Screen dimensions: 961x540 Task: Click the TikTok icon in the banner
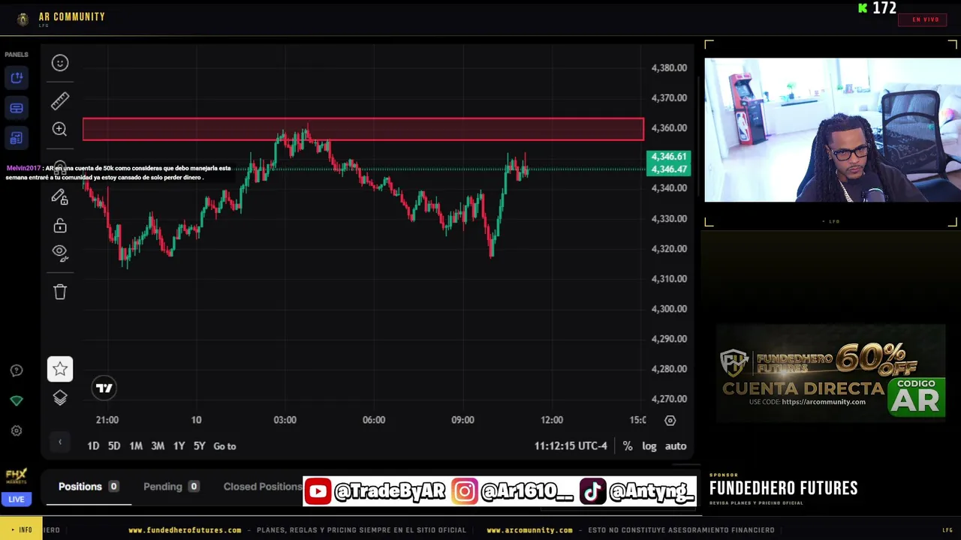[x=592, y=491]
